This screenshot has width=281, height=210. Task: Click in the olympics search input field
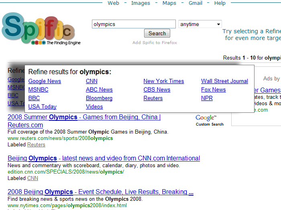click(134, 24)
